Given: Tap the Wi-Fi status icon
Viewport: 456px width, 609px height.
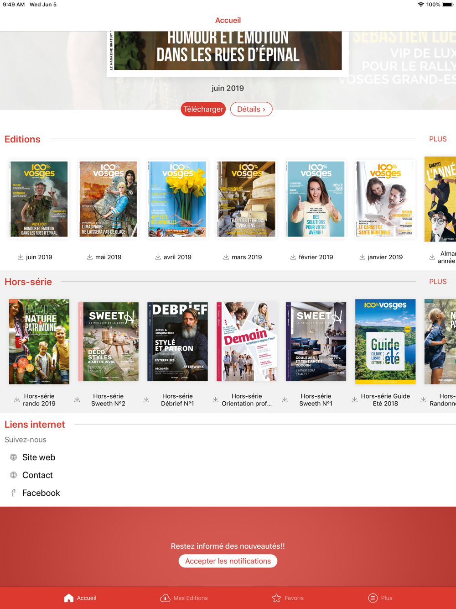Looking at the screenshot, I should pos(420,5).
